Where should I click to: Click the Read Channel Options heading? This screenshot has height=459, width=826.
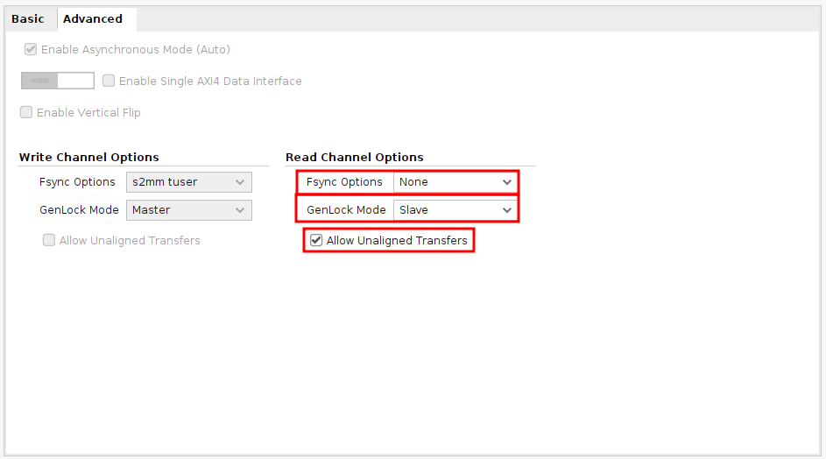pyautogui.click(x=355, y=158)
